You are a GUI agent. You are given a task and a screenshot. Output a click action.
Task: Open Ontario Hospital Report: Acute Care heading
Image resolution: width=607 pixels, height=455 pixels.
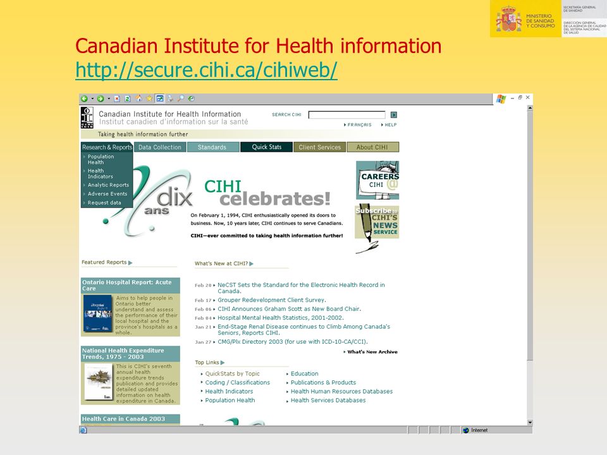point(130,286)
